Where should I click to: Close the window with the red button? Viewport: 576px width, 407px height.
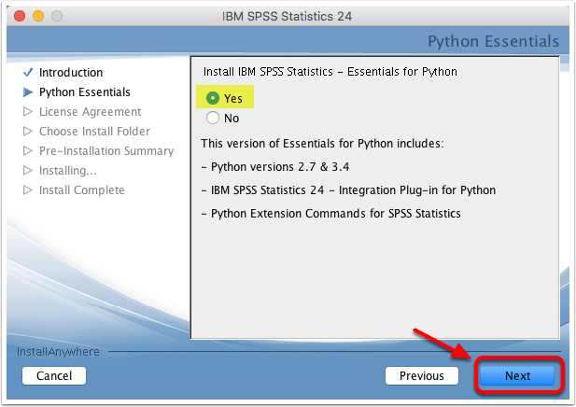pos(20,16)
